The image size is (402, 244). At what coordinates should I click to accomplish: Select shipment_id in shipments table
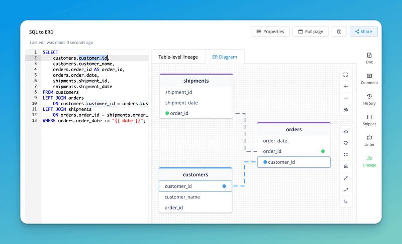coord(196,92)
